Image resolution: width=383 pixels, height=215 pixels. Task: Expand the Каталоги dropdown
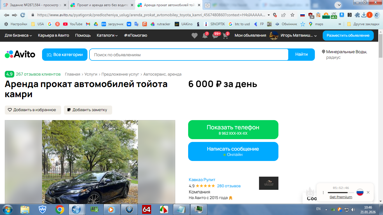(x=107, y=35)
